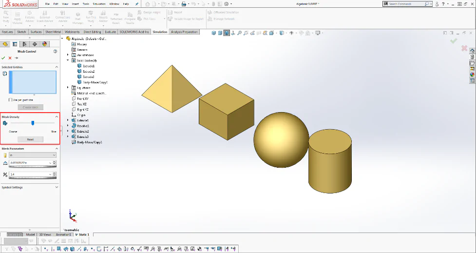The height and width of the screenshot is (253, 476).
Task: Open the ConfigurationManager tab icon
Action: click(24, 44)
